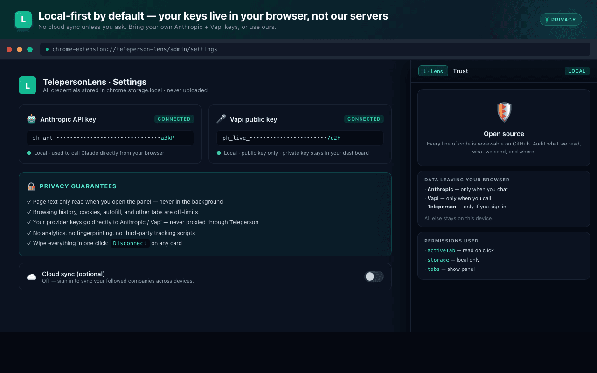
Task: Click the 'DATA LEAVING YOUR BROWSER' heading
Action: pyautogui.click(x=467, y=180)
